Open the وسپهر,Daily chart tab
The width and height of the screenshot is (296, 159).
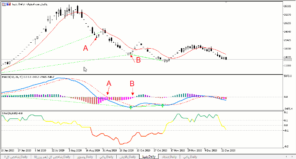pos(85,157)
